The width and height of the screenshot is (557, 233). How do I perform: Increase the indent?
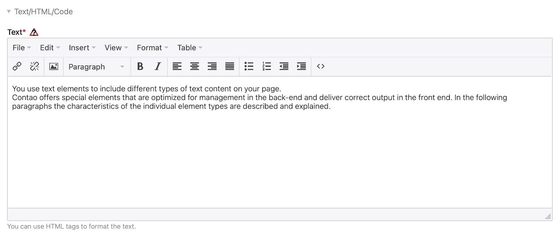pyautogui.click(x=301, y=66)
